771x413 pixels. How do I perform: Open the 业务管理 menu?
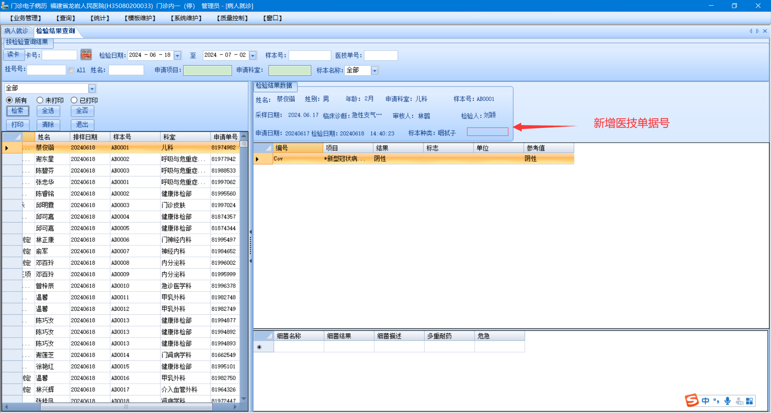[25, 18]
